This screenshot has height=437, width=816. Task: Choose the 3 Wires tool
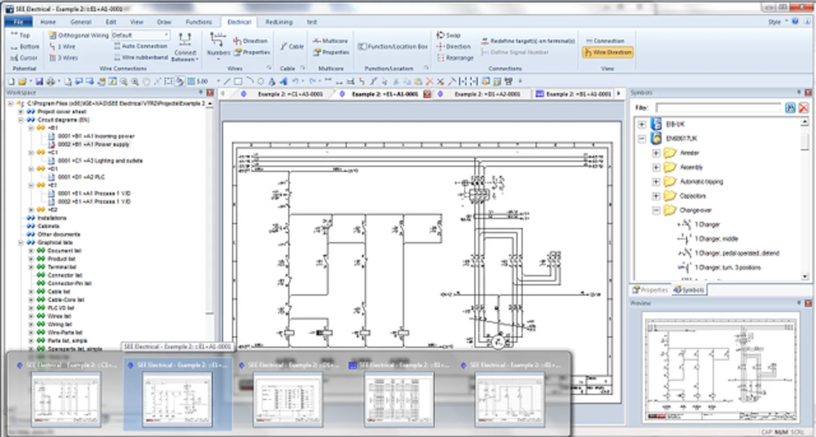tap(63, 58)
